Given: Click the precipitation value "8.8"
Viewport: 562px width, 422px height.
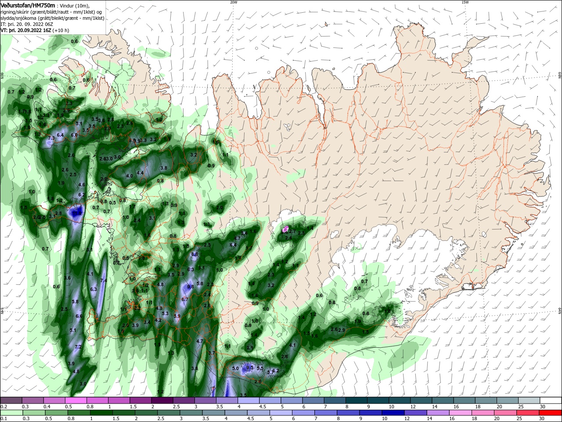Looking at the screenshot, I should point(195,254).
